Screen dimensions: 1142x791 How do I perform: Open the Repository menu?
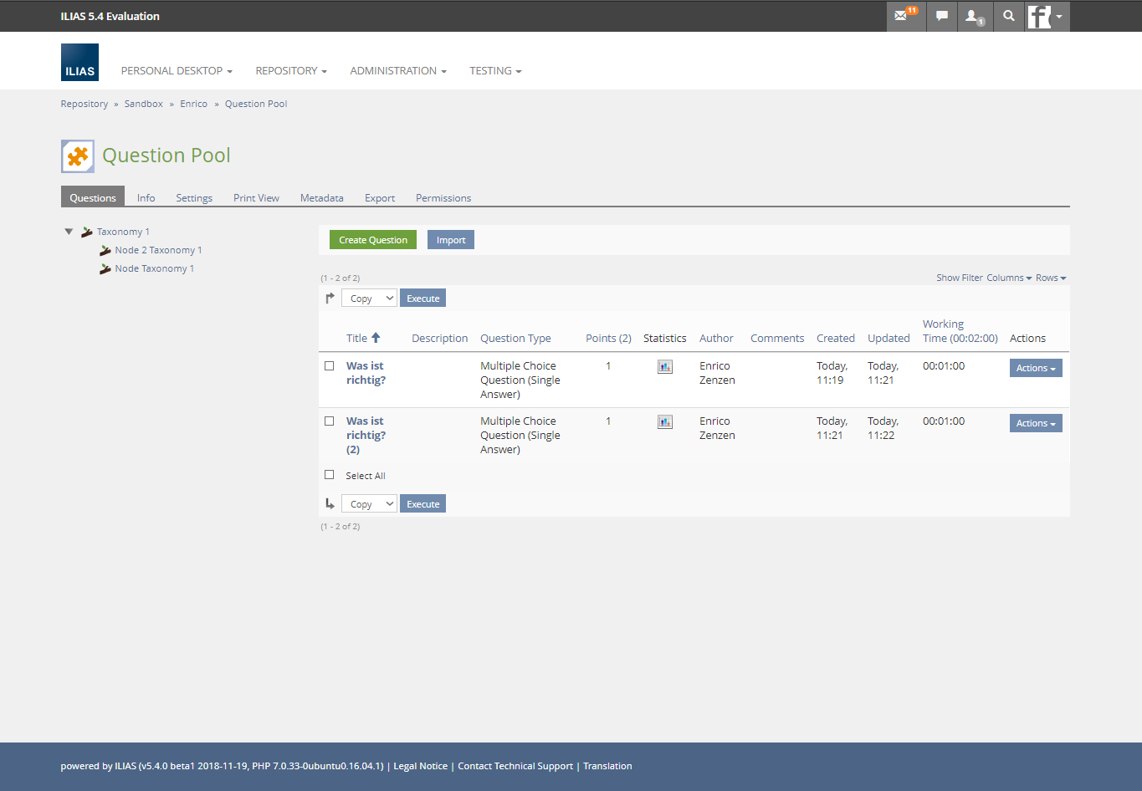pos(290,71)
